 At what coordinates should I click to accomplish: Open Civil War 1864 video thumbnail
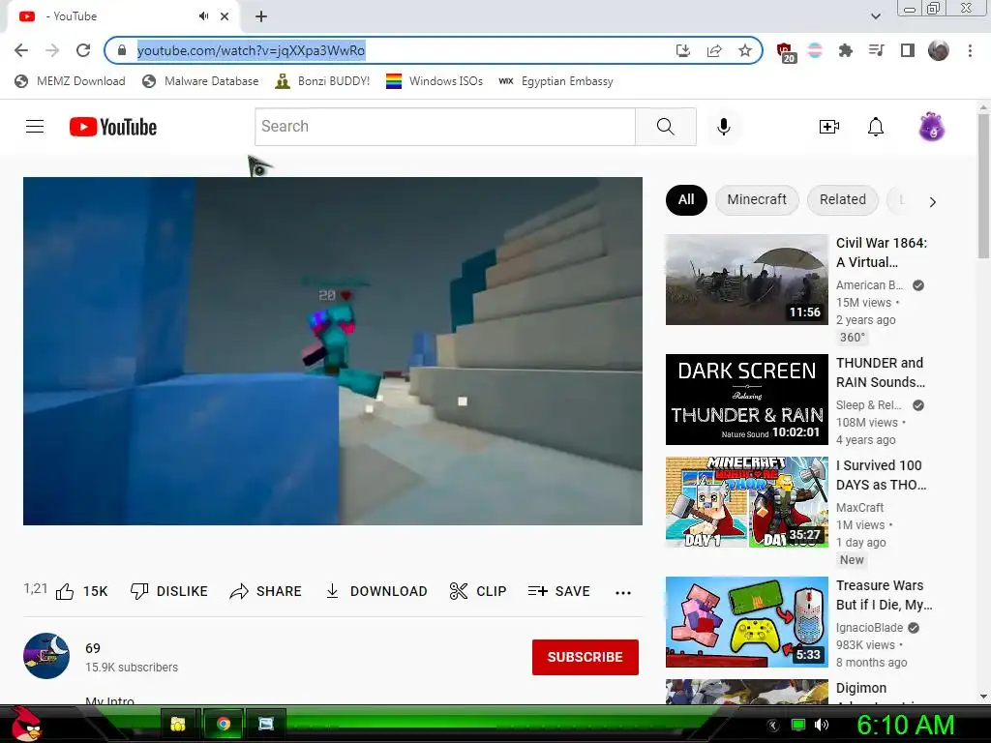point(746,280)
